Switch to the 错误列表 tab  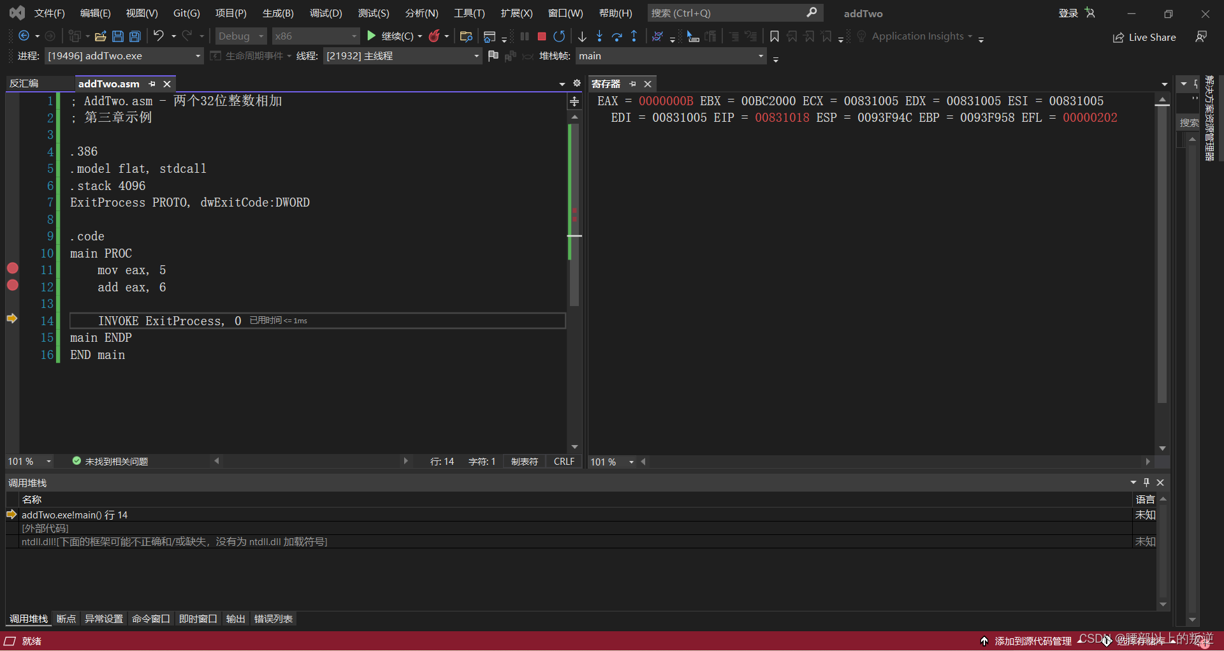[x=273, y=618]
